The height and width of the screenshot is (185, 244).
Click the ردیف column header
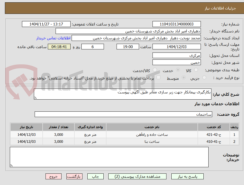coord(234,127)
